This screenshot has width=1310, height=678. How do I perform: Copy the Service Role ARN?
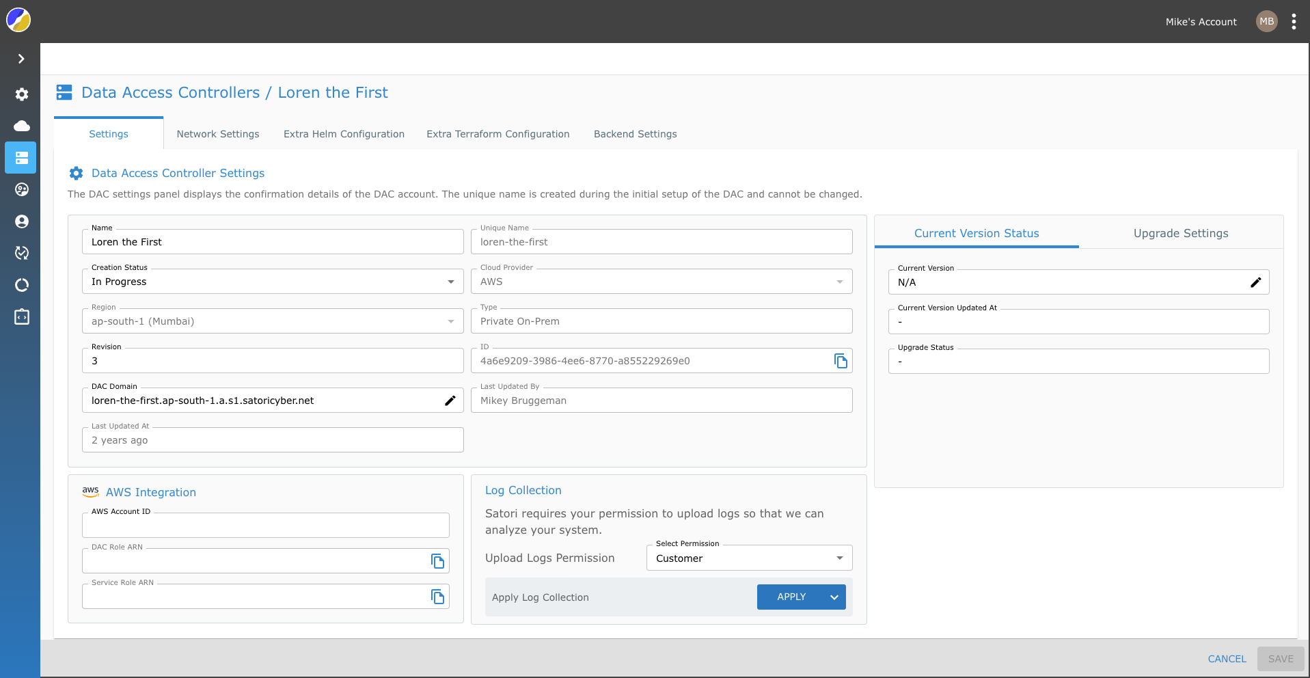point(437,597)
